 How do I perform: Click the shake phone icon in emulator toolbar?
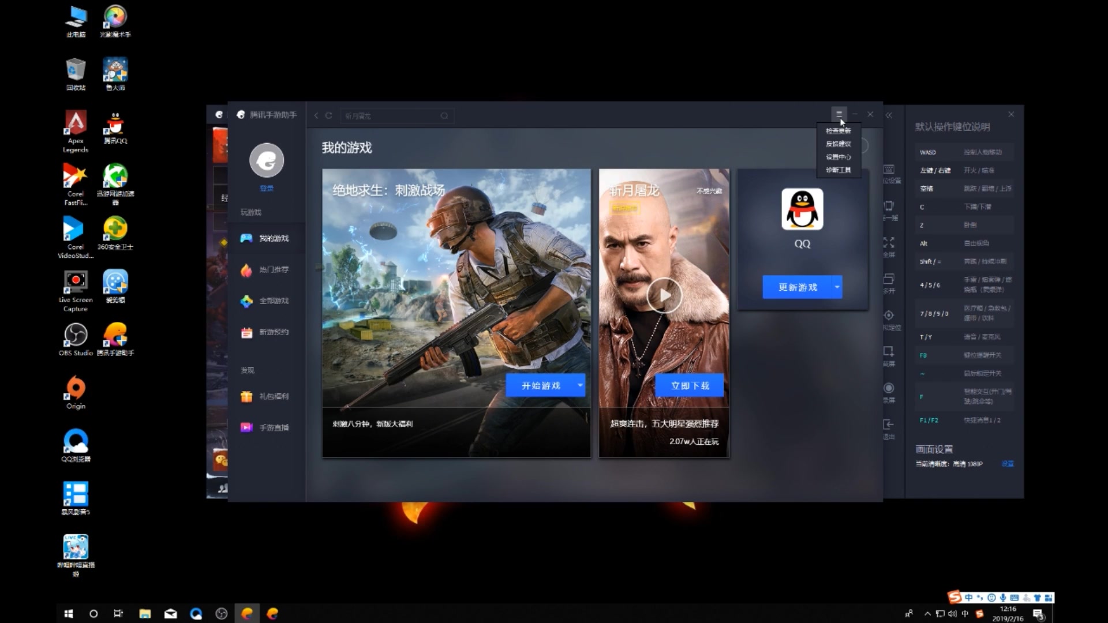pyautogui.click(x=889, y=206)
